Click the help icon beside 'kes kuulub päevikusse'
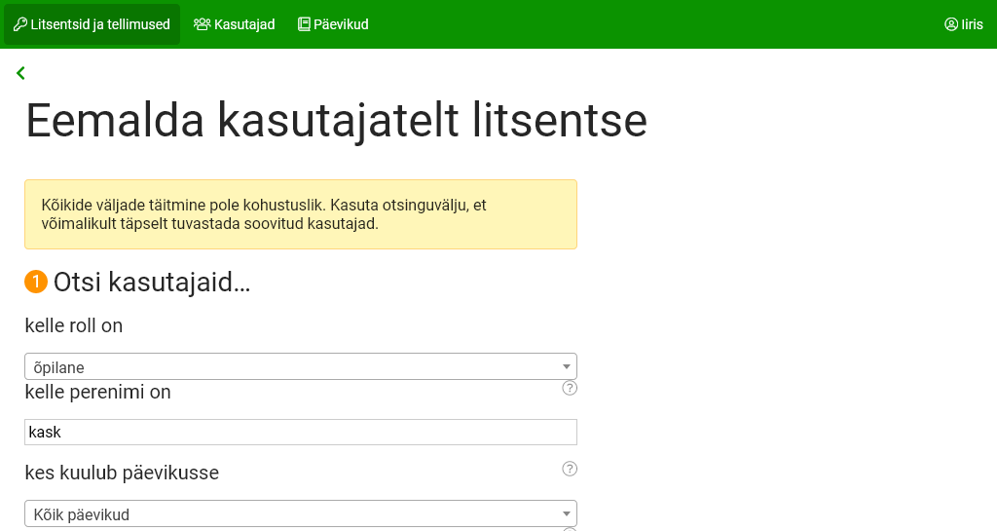The height and width of the screenshot is (531, 997). pyautogui.click(x=570, y=469)
